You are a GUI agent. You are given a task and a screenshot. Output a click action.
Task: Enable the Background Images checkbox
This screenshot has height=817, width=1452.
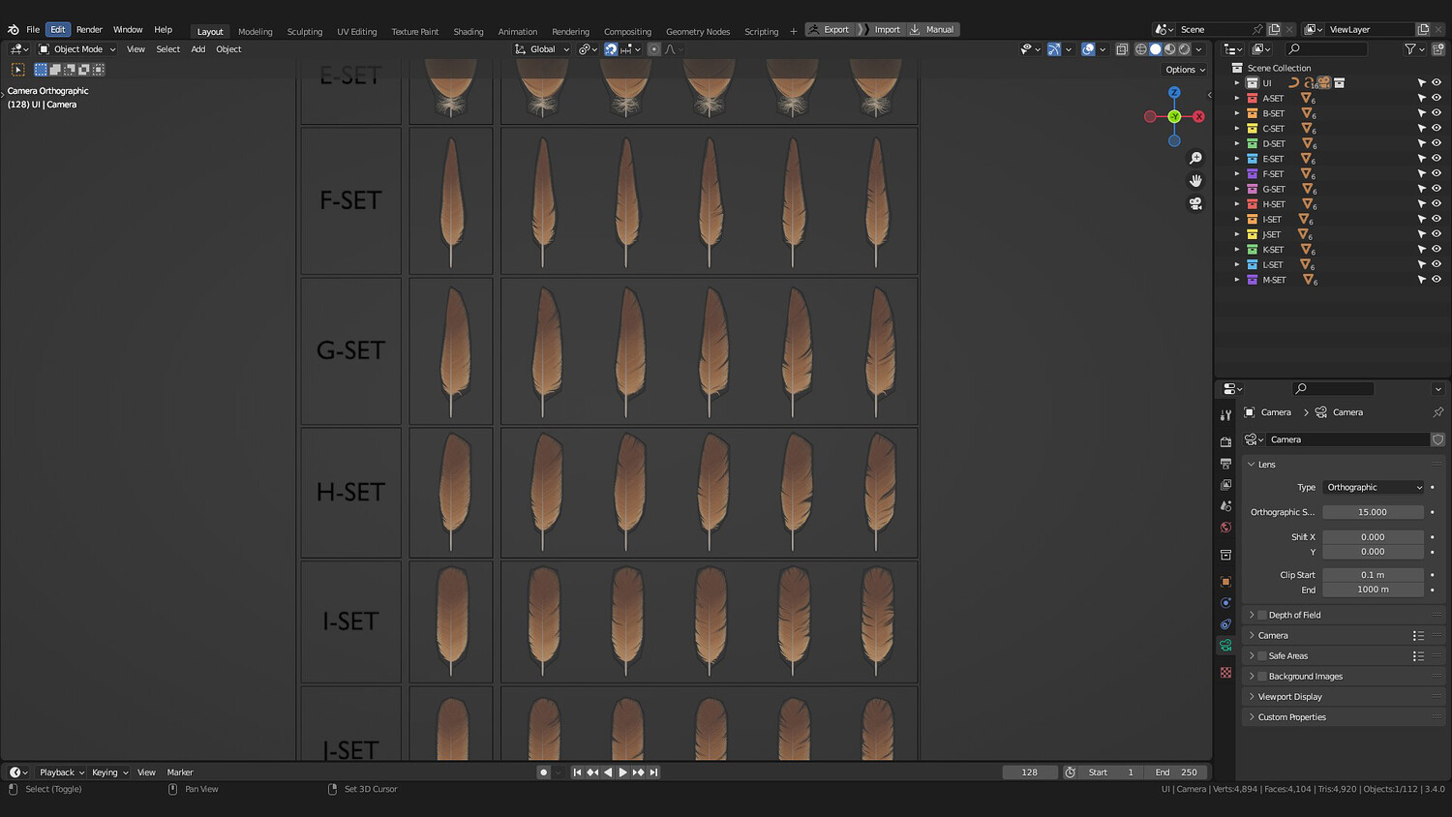tap(1262, 677)
